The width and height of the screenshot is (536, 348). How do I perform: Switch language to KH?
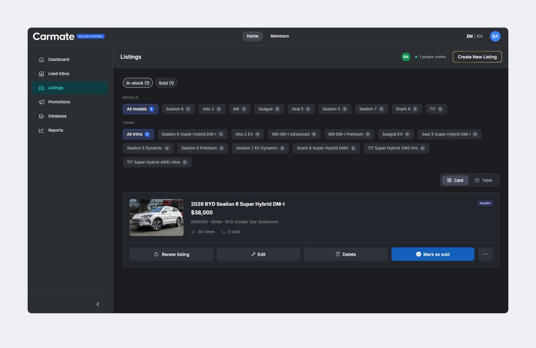click(480, 36)
